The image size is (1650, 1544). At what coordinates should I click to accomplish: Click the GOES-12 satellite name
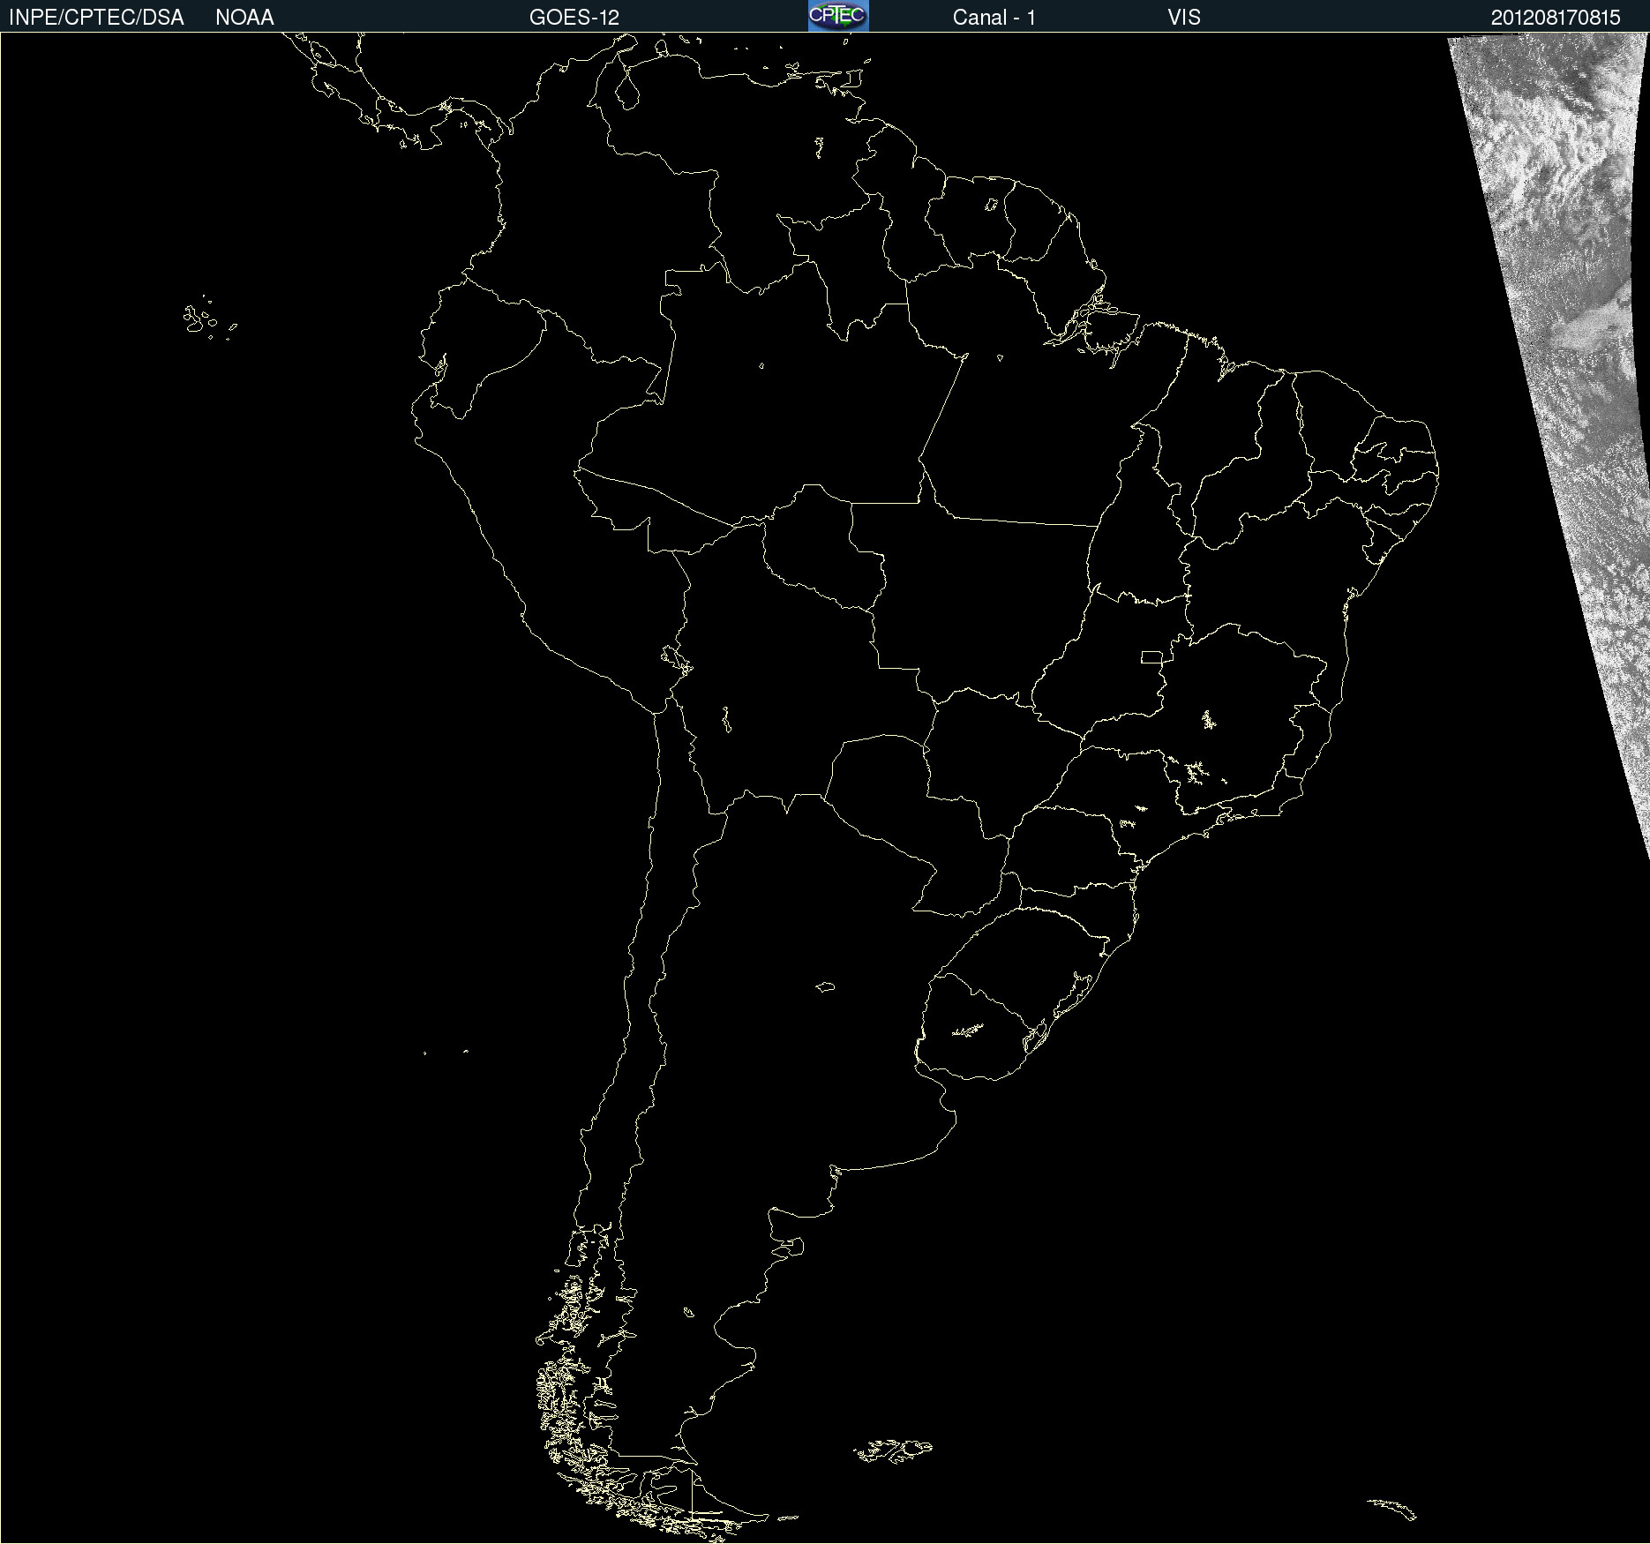tap(574, 18)
